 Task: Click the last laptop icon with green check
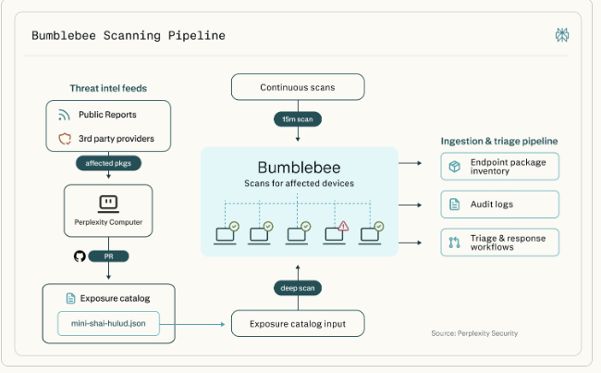tap(370, 234)
